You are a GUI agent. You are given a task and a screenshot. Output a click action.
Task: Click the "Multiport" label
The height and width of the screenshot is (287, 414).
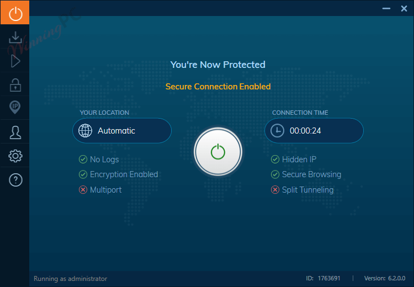pyautogui.click(x=105, y=190)
